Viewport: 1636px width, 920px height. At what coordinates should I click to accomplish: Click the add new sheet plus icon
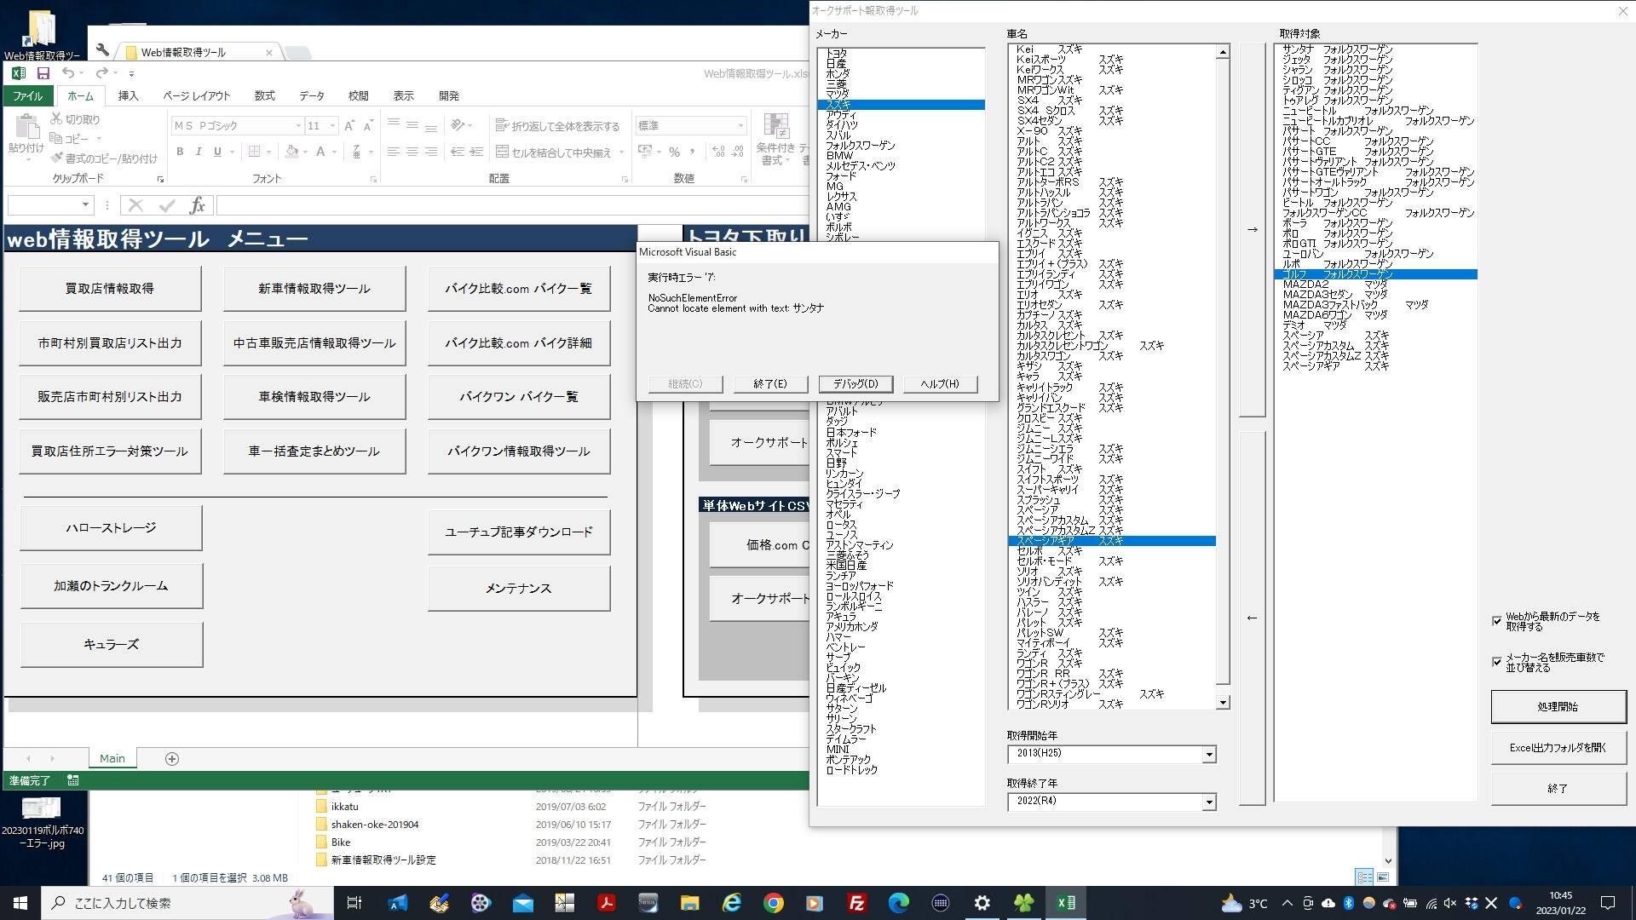pyautogui.click(x=171, y=759)
